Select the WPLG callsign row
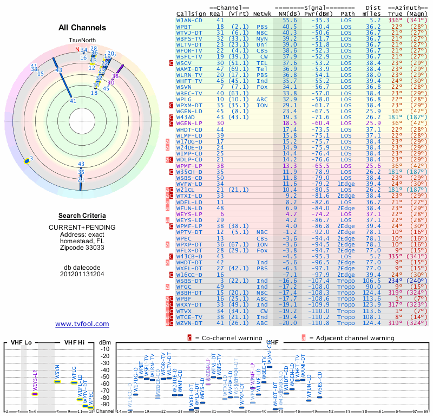The width and height of the screenshot is (433, 416). [301, 99]
